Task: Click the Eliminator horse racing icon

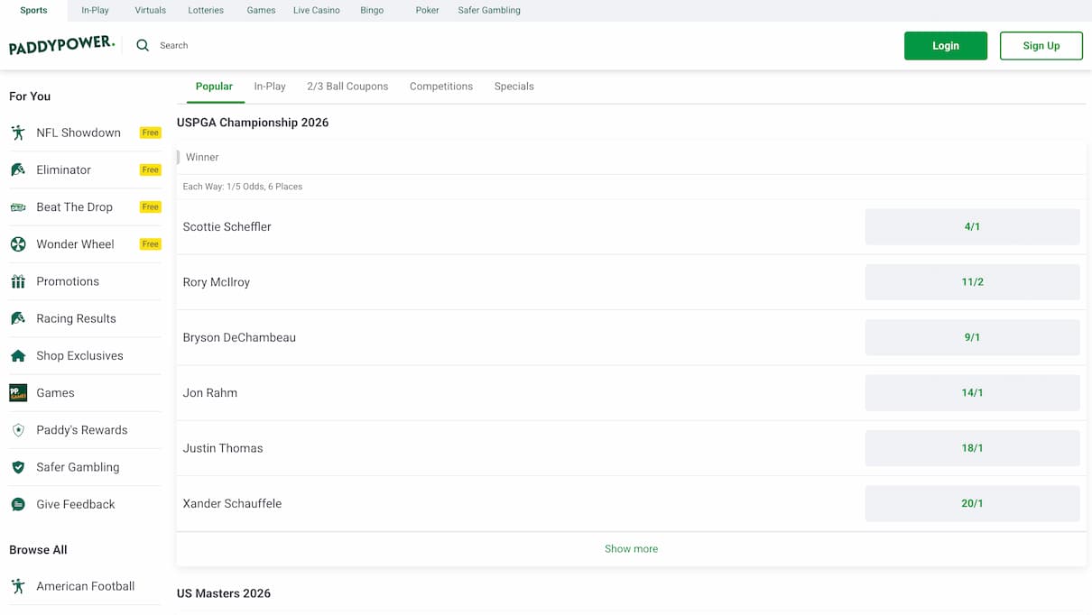Action: (x=18, y=170)
